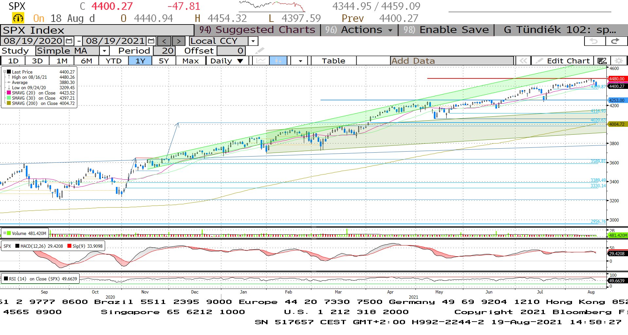
Task: Click the Offset value field
Action: (231, 51)
